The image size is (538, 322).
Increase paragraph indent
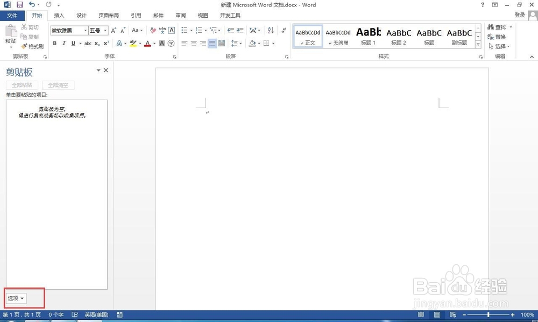[240, 31]
